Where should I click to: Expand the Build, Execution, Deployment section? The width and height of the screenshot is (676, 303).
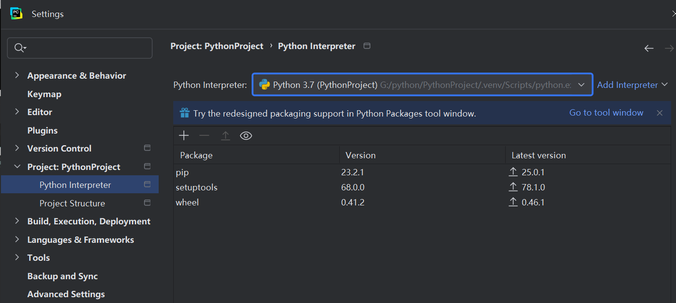(17, 221)
